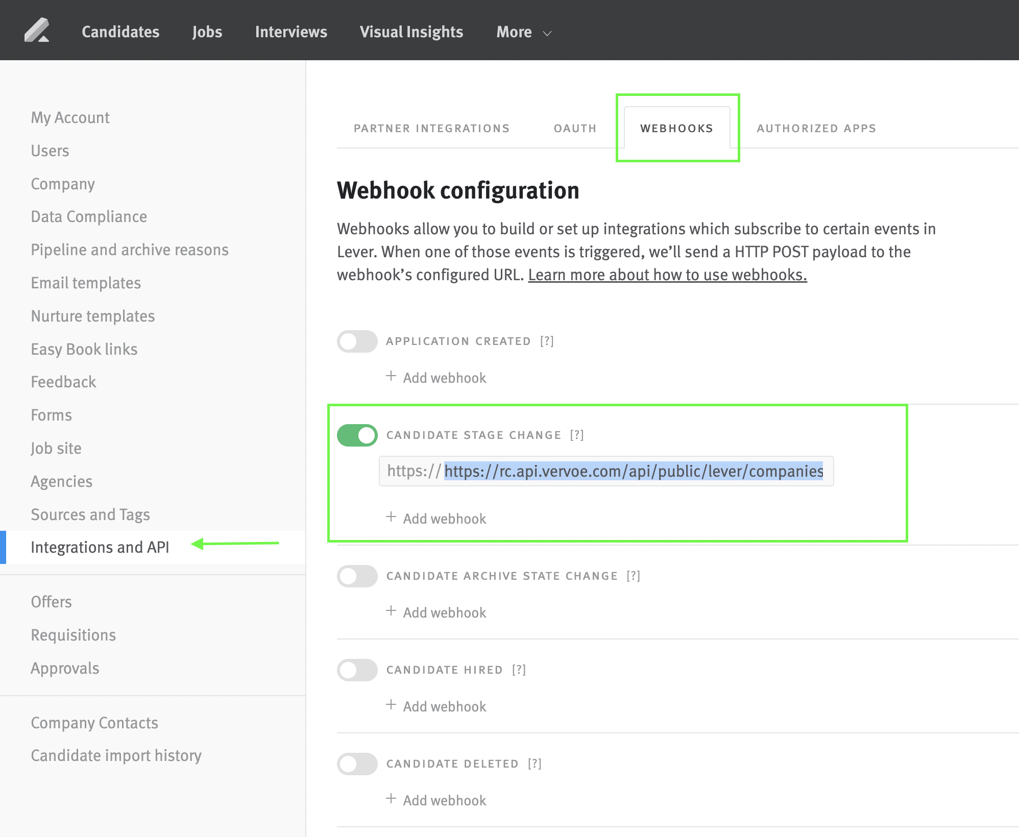Open Easy Book links

(84, 349)
